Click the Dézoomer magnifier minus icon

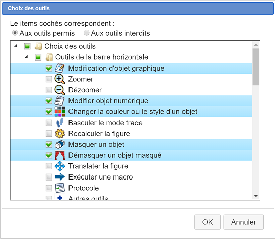[x=60, y=90]
